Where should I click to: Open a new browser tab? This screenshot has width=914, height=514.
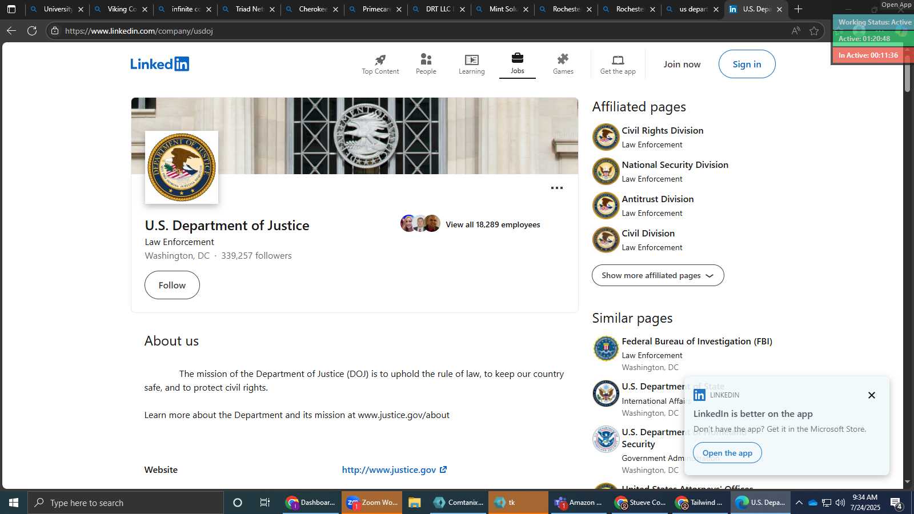pyautogui.click(x=798, y=9)
